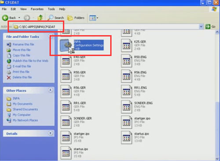Image resolution: width=220 pixels, height=161 pixels.
Task: Click the vertical scrollbar down arrow
Action: pyautogui.click(x=217, y=159)
